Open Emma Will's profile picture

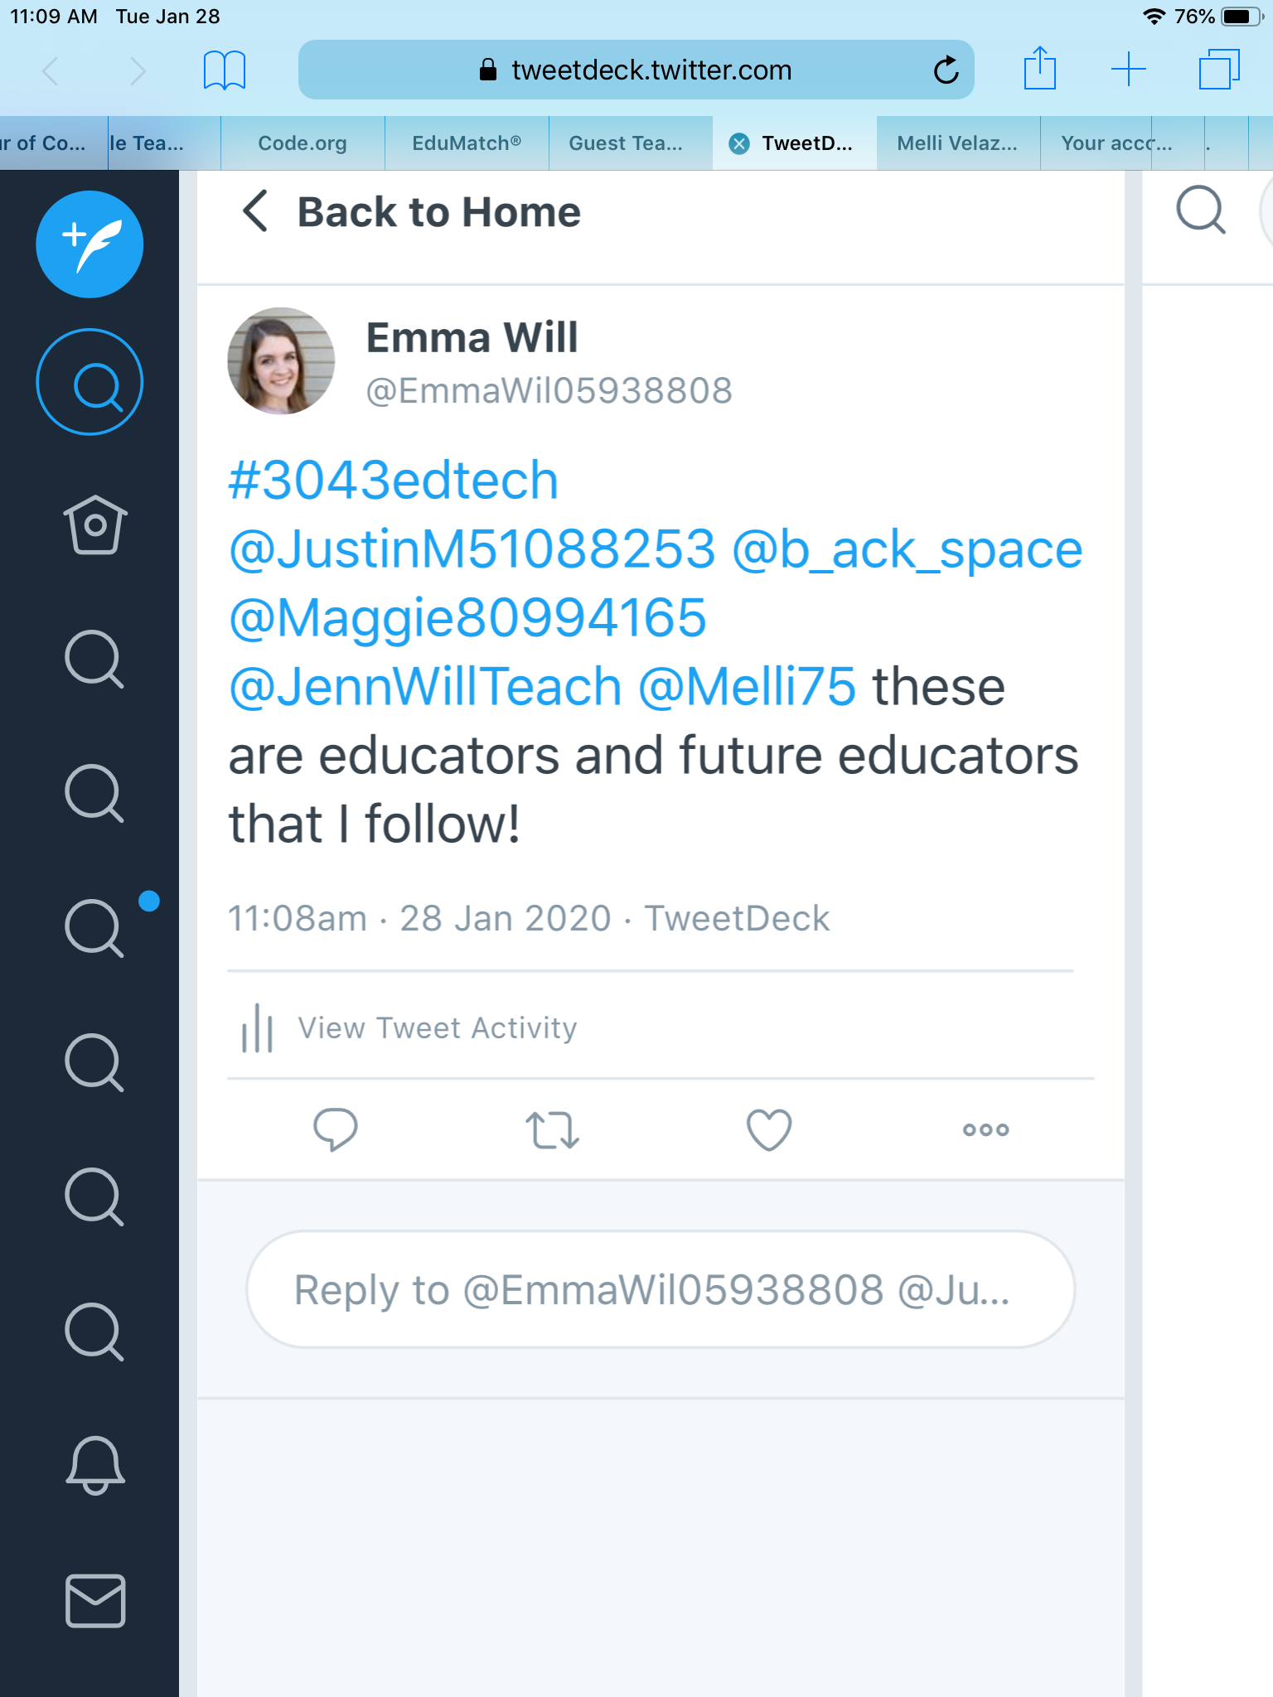click(x=281, y=361)
